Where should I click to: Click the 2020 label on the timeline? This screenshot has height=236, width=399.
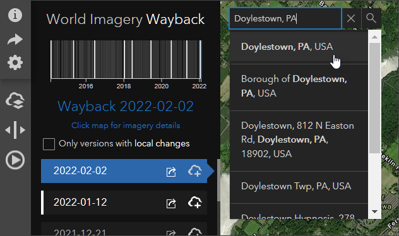[162, 86]
